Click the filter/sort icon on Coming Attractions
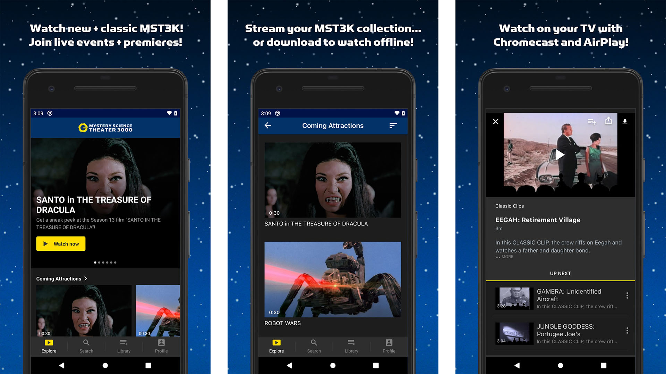666x374 pixels. 392,126
